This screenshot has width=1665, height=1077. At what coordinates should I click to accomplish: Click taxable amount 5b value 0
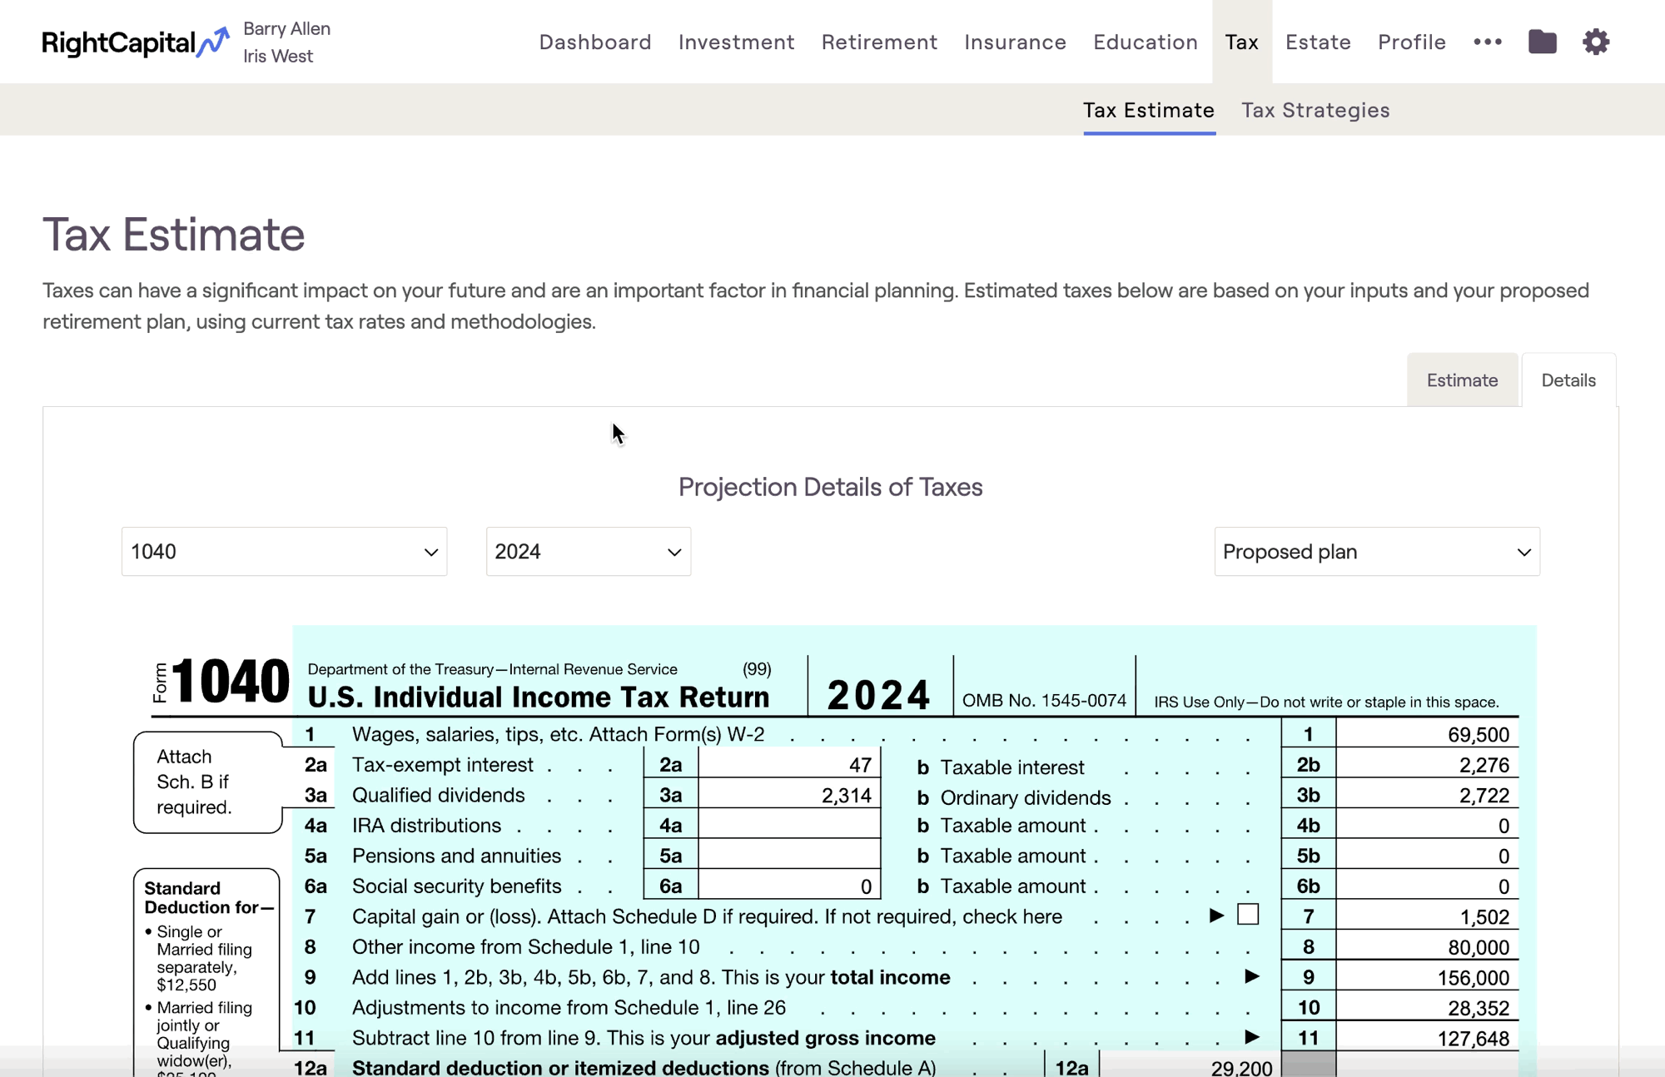(x=1503, y=856)
